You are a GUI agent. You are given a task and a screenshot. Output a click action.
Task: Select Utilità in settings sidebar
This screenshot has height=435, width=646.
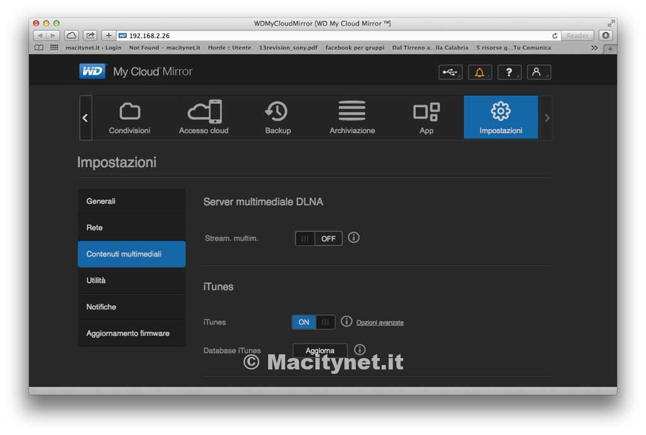click(131, 281)
